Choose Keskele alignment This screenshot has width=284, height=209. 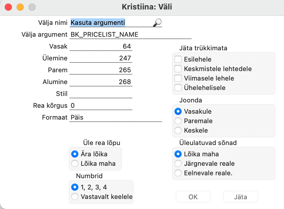point(178,130)
